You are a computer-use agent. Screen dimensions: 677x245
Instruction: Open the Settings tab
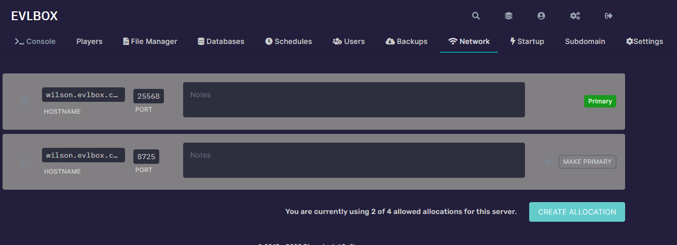(x=644, y=41)
